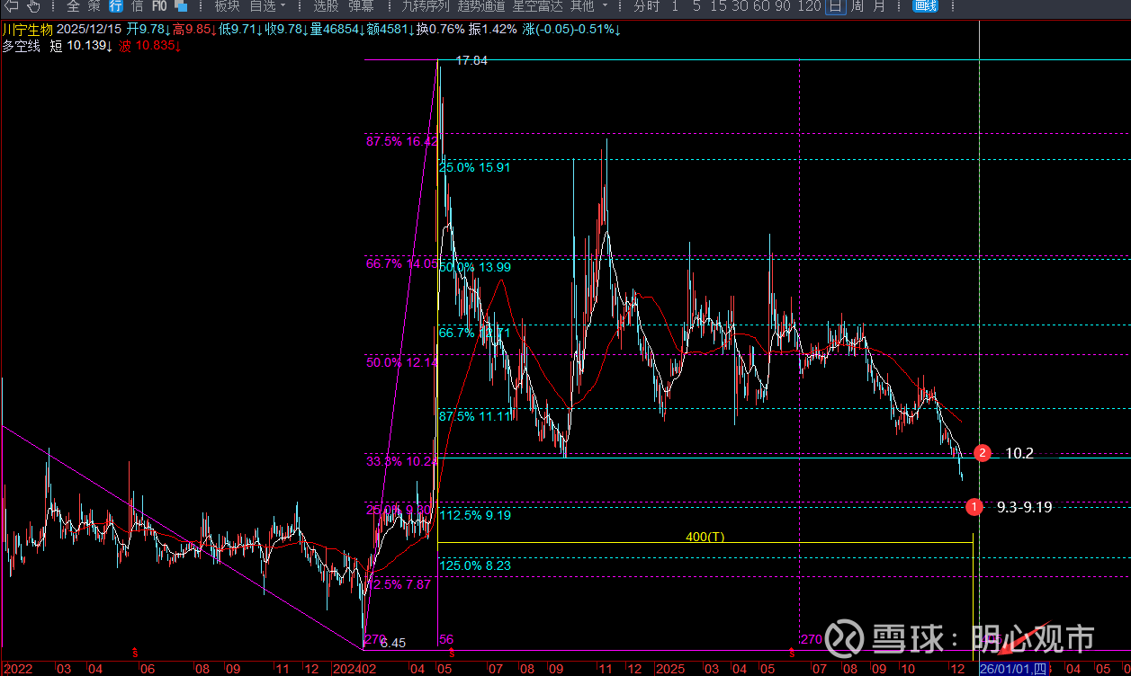
Task: Click the 10.2 price annotation text
Action: pos(1019,453)
